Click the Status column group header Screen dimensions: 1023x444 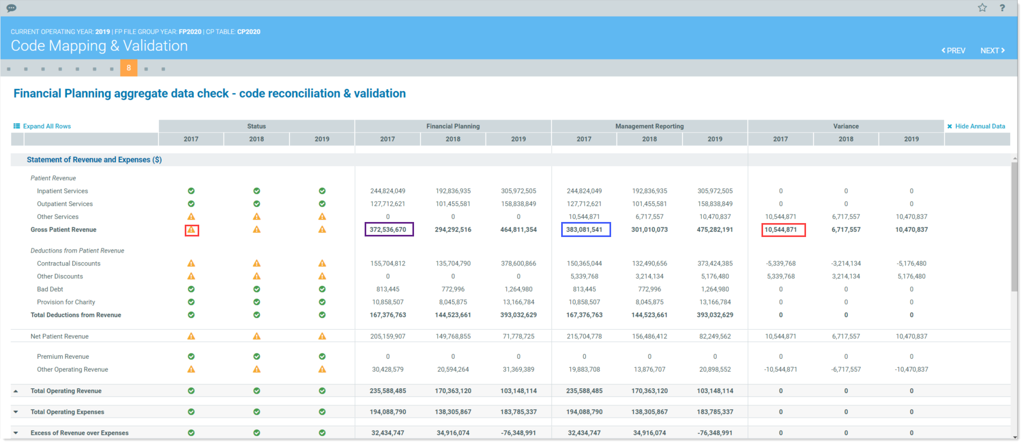256,126
